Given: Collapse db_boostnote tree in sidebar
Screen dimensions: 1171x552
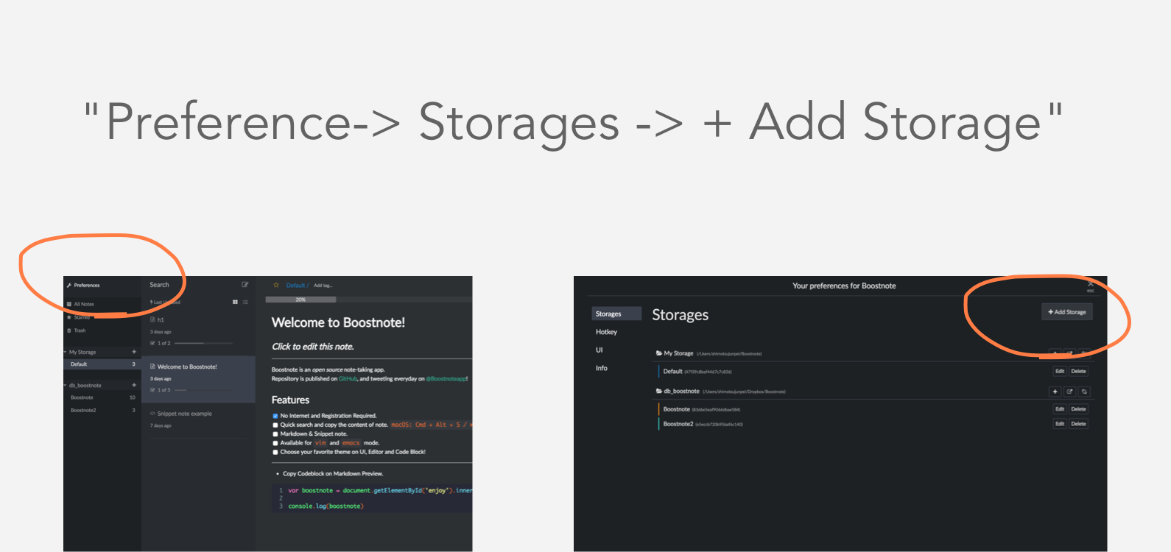Looking at the screenshot, I should coord(66,385).
